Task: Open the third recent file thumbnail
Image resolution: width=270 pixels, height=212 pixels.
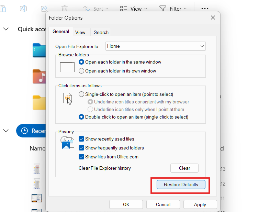Action: (37, 198)
